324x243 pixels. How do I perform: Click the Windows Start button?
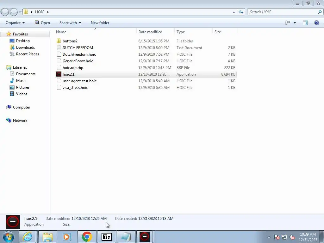coord(9,237)
